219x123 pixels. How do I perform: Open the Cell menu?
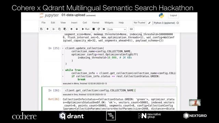point(85,23)
